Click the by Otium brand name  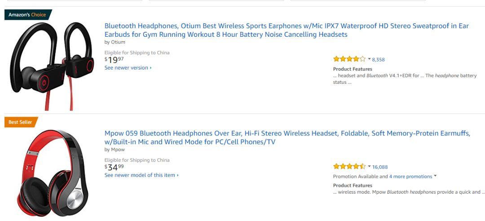tap(115, 42)
